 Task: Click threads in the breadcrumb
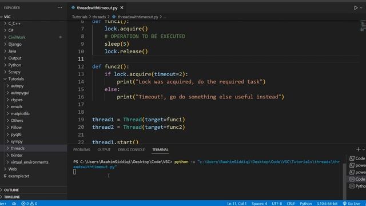[99, 17]
